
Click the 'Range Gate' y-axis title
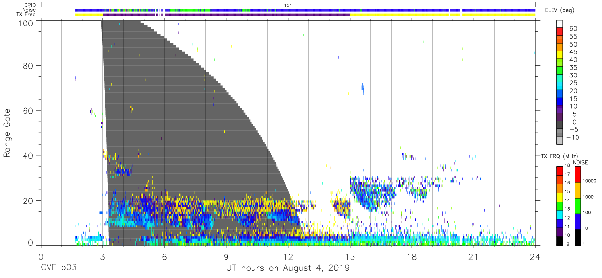point(8,133)
